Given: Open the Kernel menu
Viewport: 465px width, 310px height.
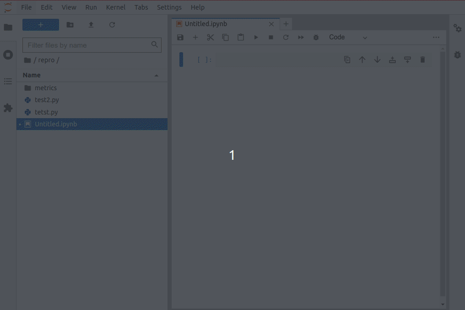Looking at the screenshot, I should (115, 7).
